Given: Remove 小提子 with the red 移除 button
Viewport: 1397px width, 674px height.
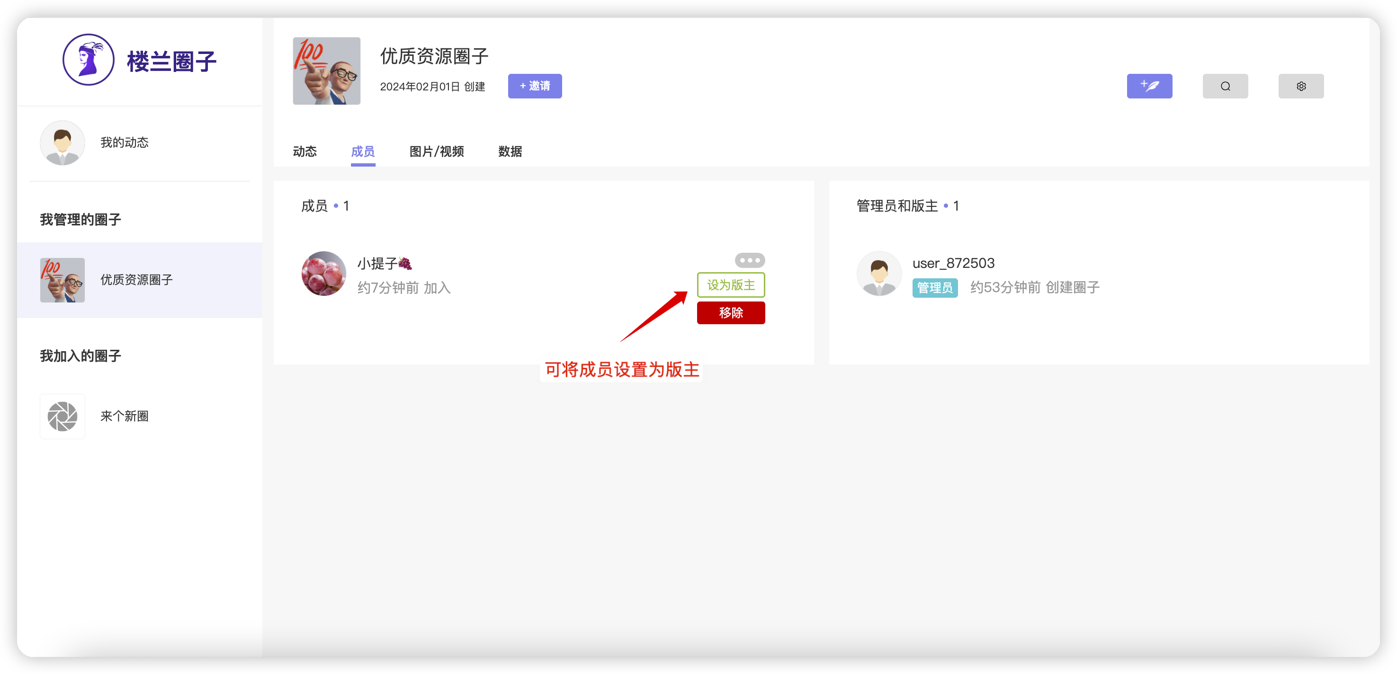Looking at the screenshot, I should point(731,313).
